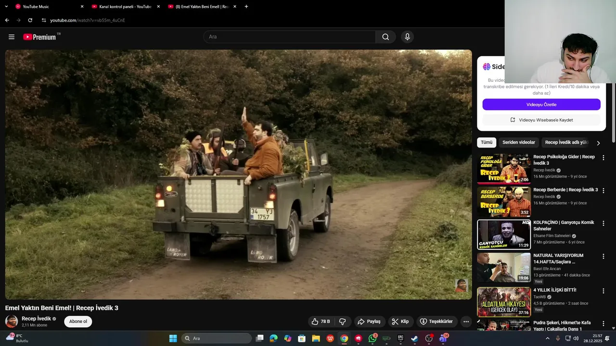The image size is (616, 346).
Task: Open NATURAL YARIŞIYORUM 14.HAFTA video title
Action: tap(558, 259)
